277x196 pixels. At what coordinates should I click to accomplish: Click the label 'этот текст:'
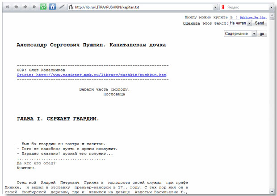pyautogui.click(x=215, y=23)
